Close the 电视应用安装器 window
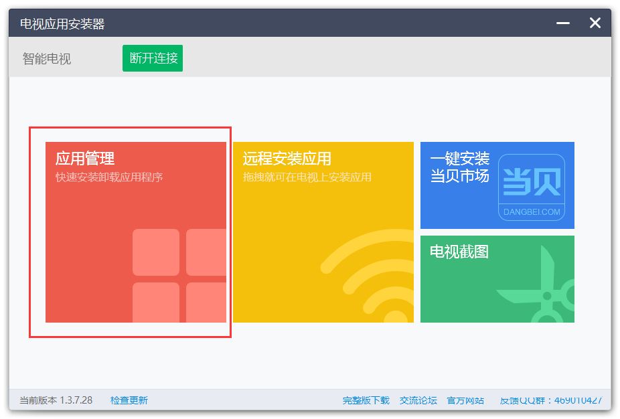Screen dimensions: 620x419 point(595,23)
